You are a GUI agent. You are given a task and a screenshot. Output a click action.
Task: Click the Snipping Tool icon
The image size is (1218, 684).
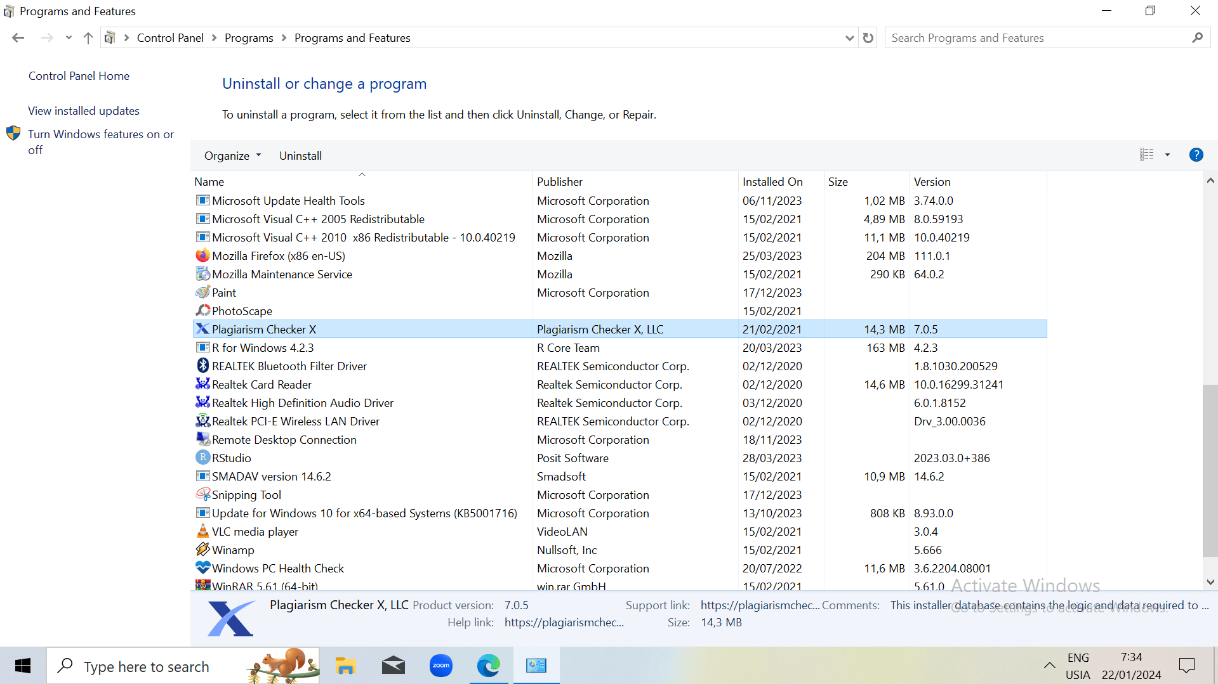pyautogui.click(x=202, y=494)
